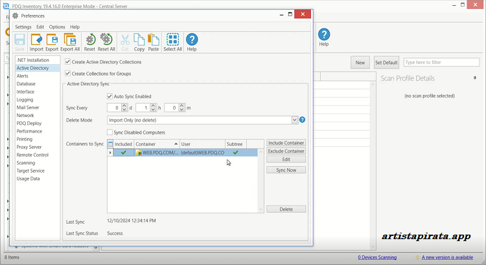Screen dimensions: 486x265
Task: Open the Help menu in Preferences
Action: pyautogui.click(x=75, y=27)
